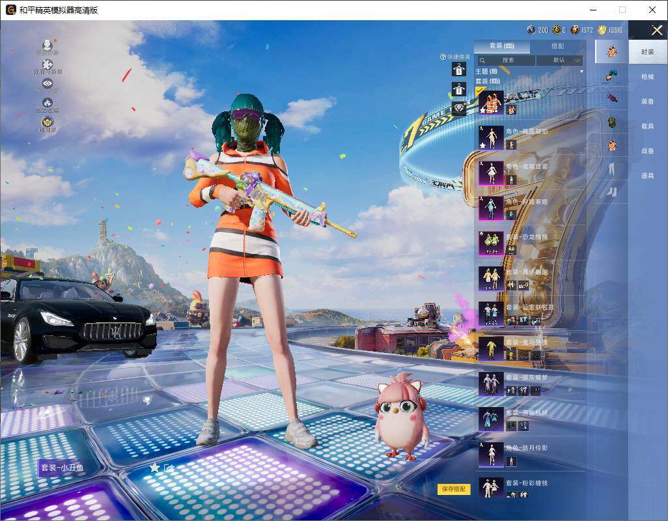The image size is (668, 521).
Task: Click the diamond icon under the hanger slots
Action: [459, 108]
